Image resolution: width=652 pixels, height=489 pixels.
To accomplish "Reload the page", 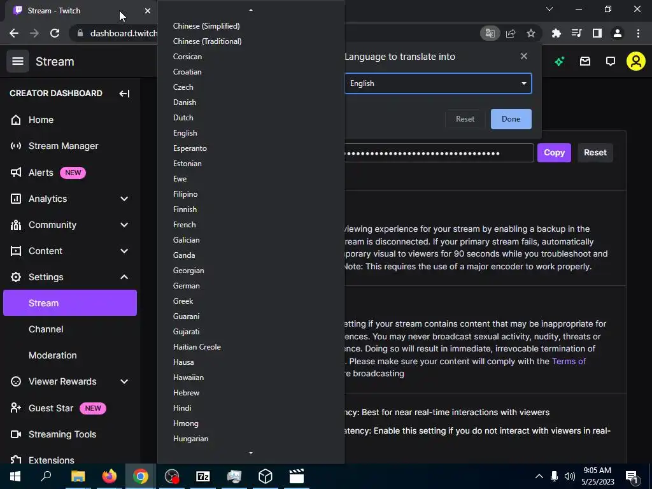I will (55, 33).
